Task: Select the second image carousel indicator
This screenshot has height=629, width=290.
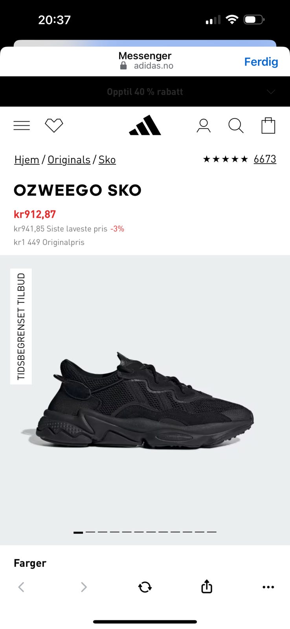Action: click(90, 532)
